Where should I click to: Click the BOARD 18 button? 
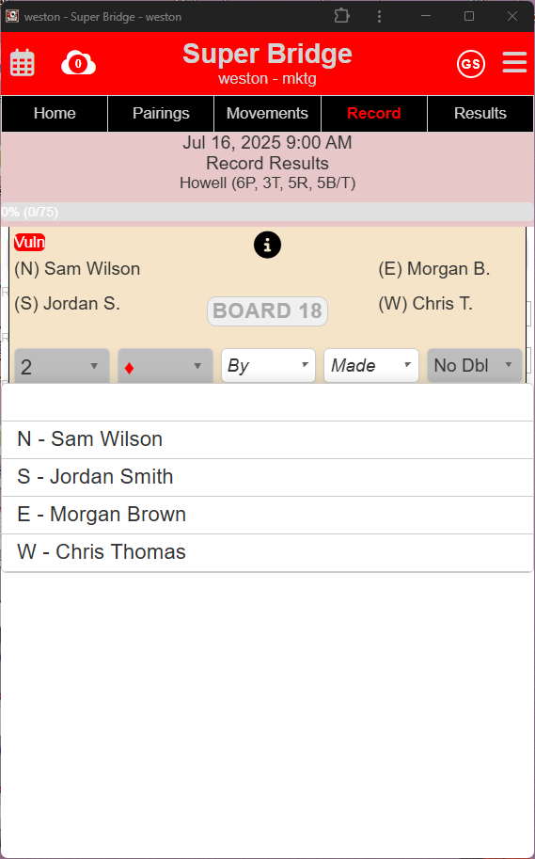click(x=267, y=311)
